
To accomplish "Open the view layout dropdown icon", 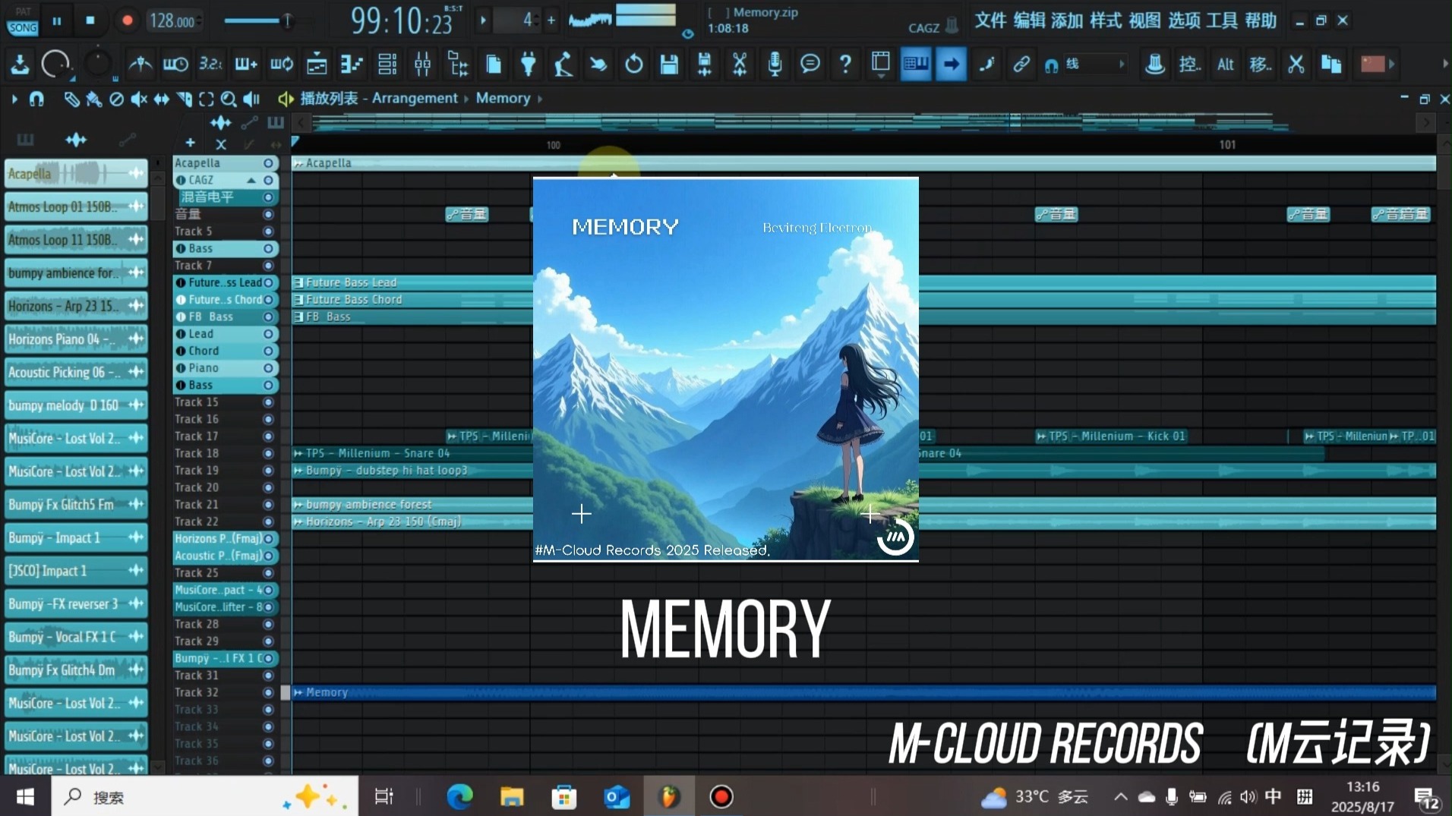I will pos(881,65).
